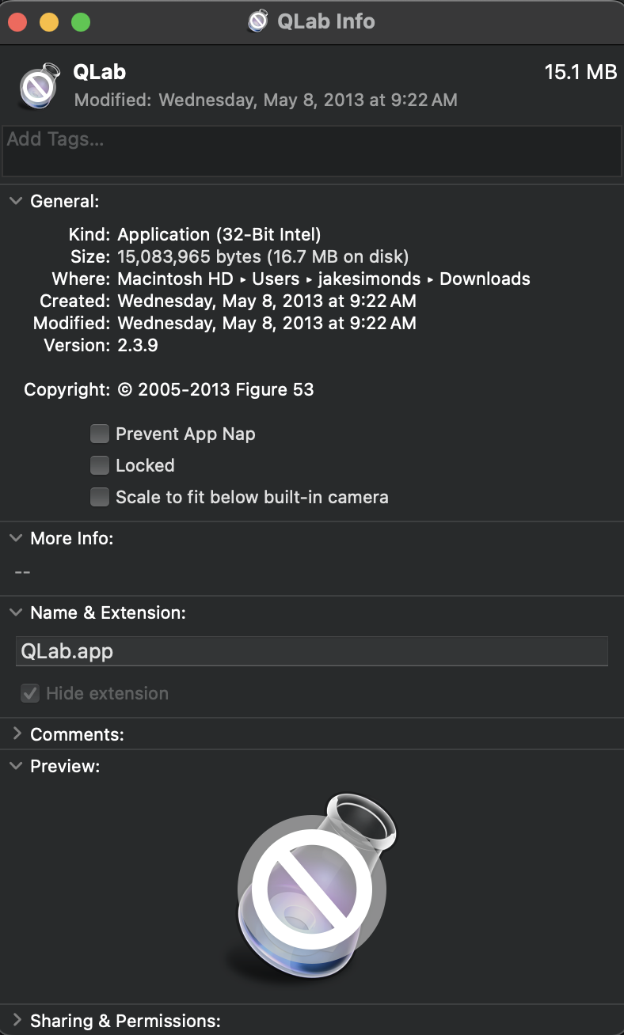Image resolution: width=624 pixels, height=1035 pixels.
Task: Click the QLab.app name field
Action: [312, 651]
